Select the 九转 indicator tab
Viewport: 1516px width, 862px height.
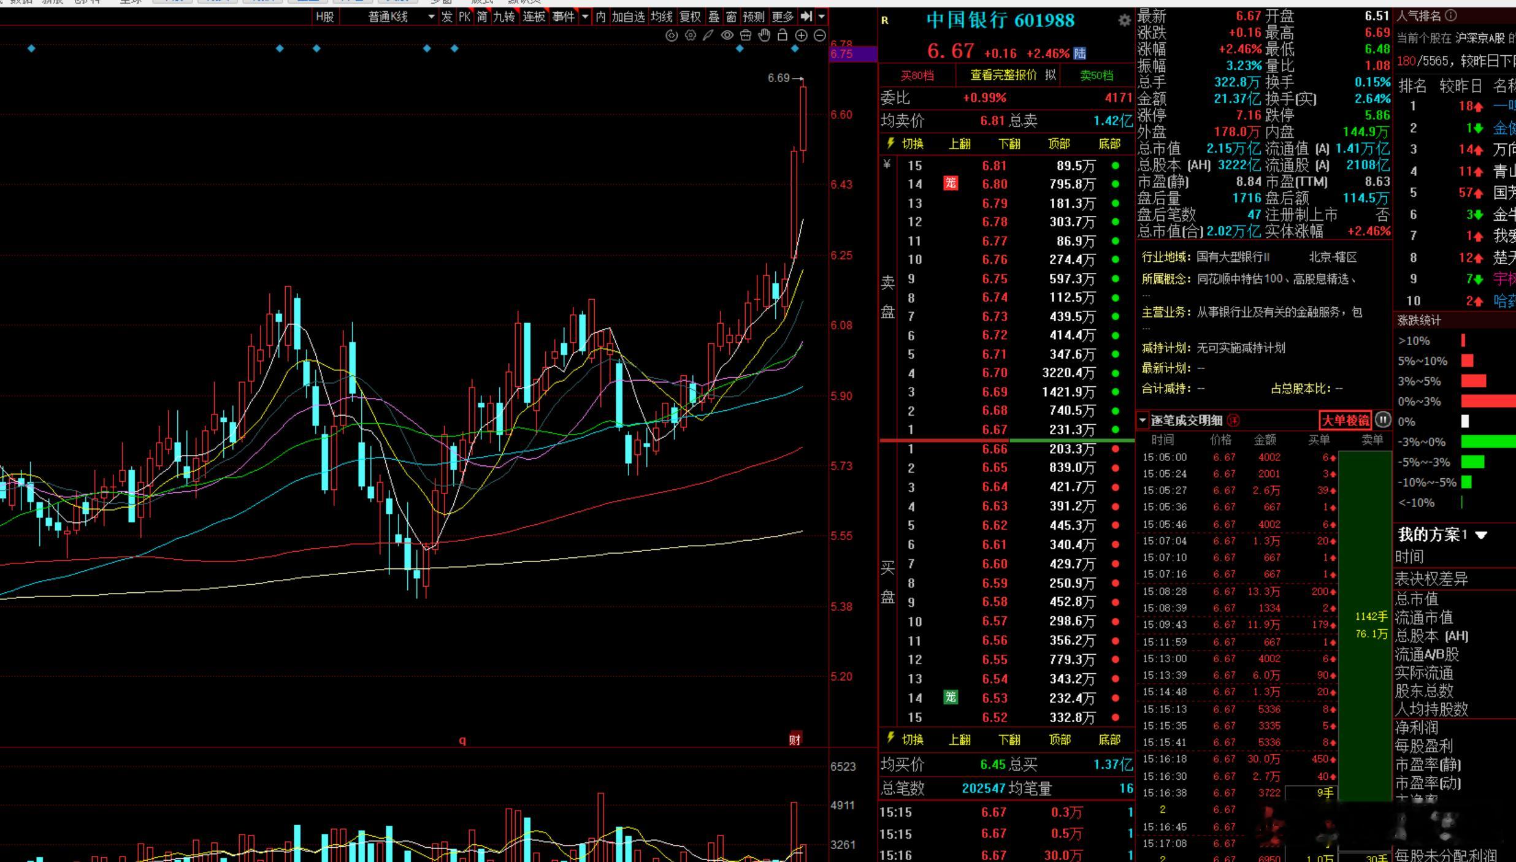click(504, 17)
